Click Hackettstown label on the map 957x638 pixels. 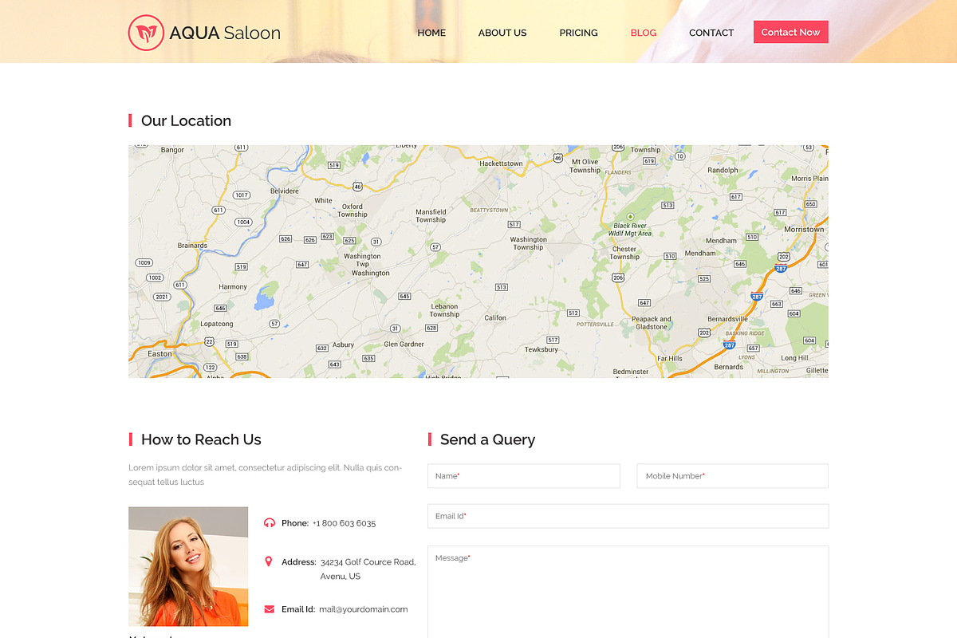(x=501, y=163)
